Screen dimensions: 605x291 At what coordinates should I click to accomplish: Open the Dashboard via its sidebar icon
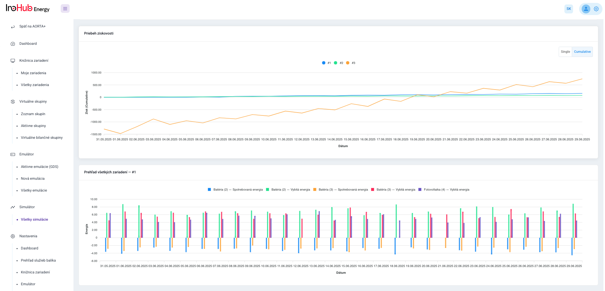(x=12, y=43)
